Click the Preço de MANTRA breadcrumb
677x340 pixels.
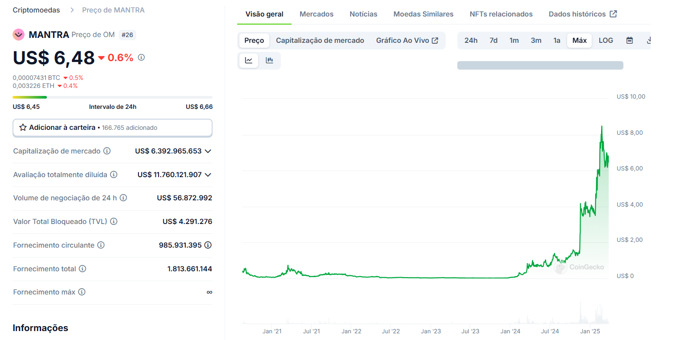[x=113, y=10]
